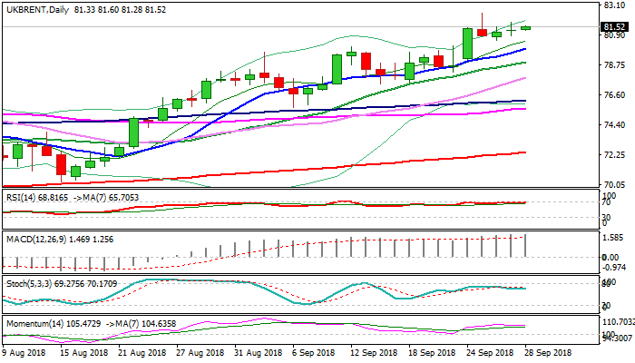Select the tallest rightmost MACD histogram bar

525,245
